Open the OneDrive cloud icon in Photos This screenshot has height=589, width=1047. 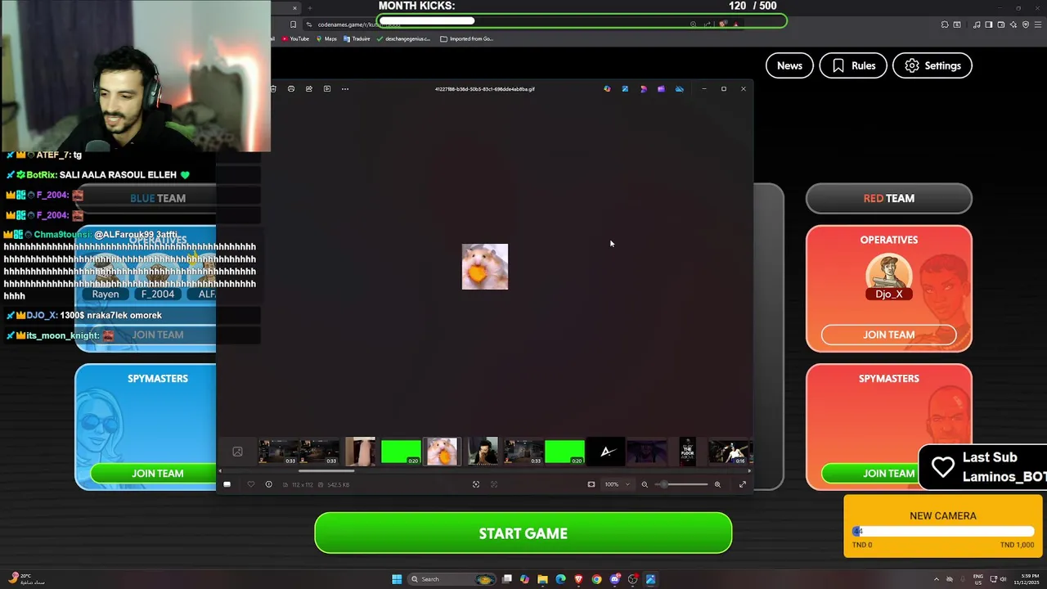[x=679, y=88]
